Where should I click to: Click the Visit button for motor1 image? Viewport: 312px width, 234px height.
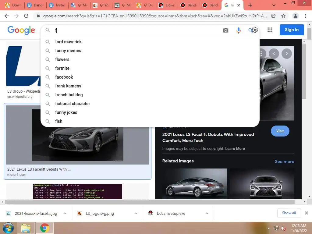280,131
